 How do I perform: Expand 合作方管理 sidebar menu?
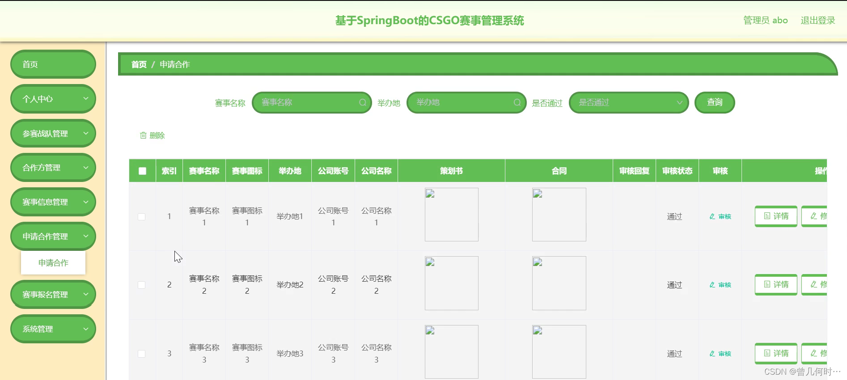[x=53, y=168]
